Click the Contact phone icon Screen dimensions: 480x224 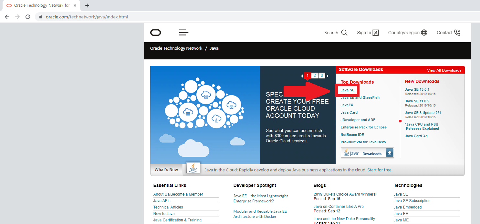(457, 33)
